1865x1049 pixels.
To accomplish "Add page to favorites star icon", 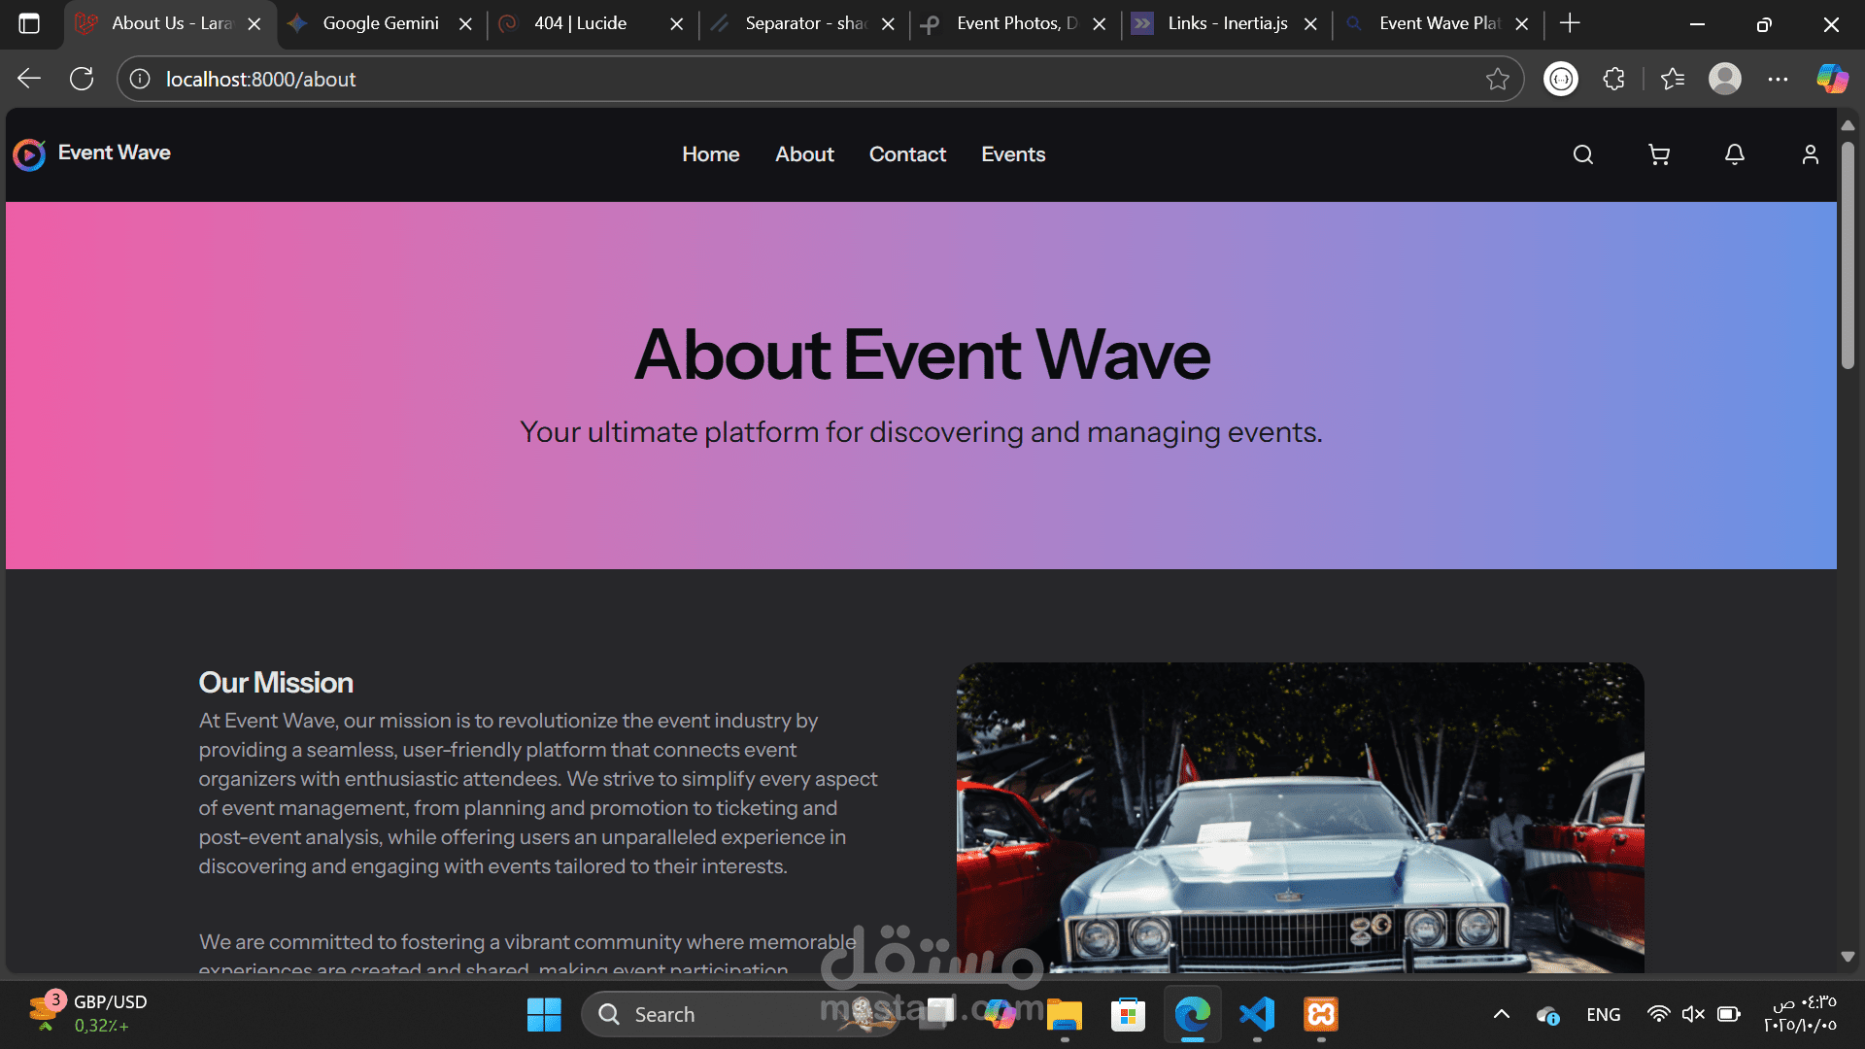I will coord(1497,79).
